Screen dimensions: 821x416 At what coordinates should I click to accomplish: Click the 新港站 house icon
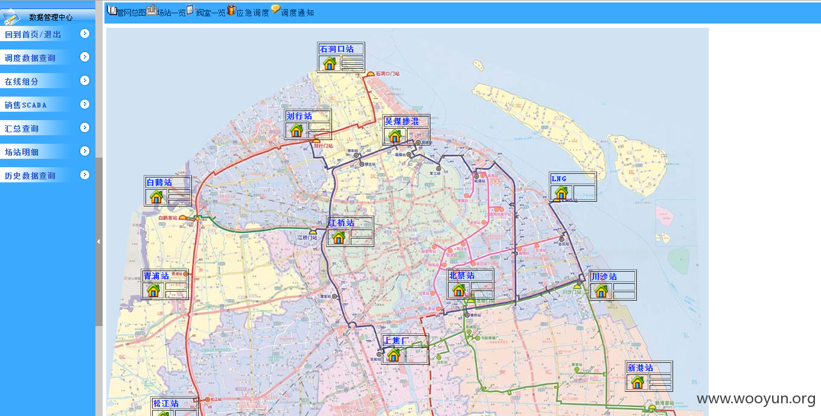(637, 382)
